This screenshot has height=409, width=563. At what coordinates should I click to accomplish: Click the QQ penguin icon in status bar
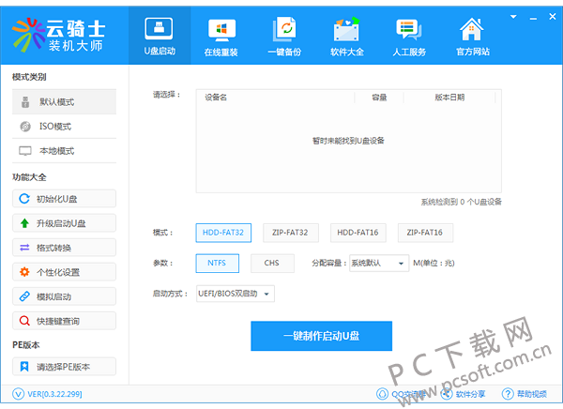[x=382, y=394]
